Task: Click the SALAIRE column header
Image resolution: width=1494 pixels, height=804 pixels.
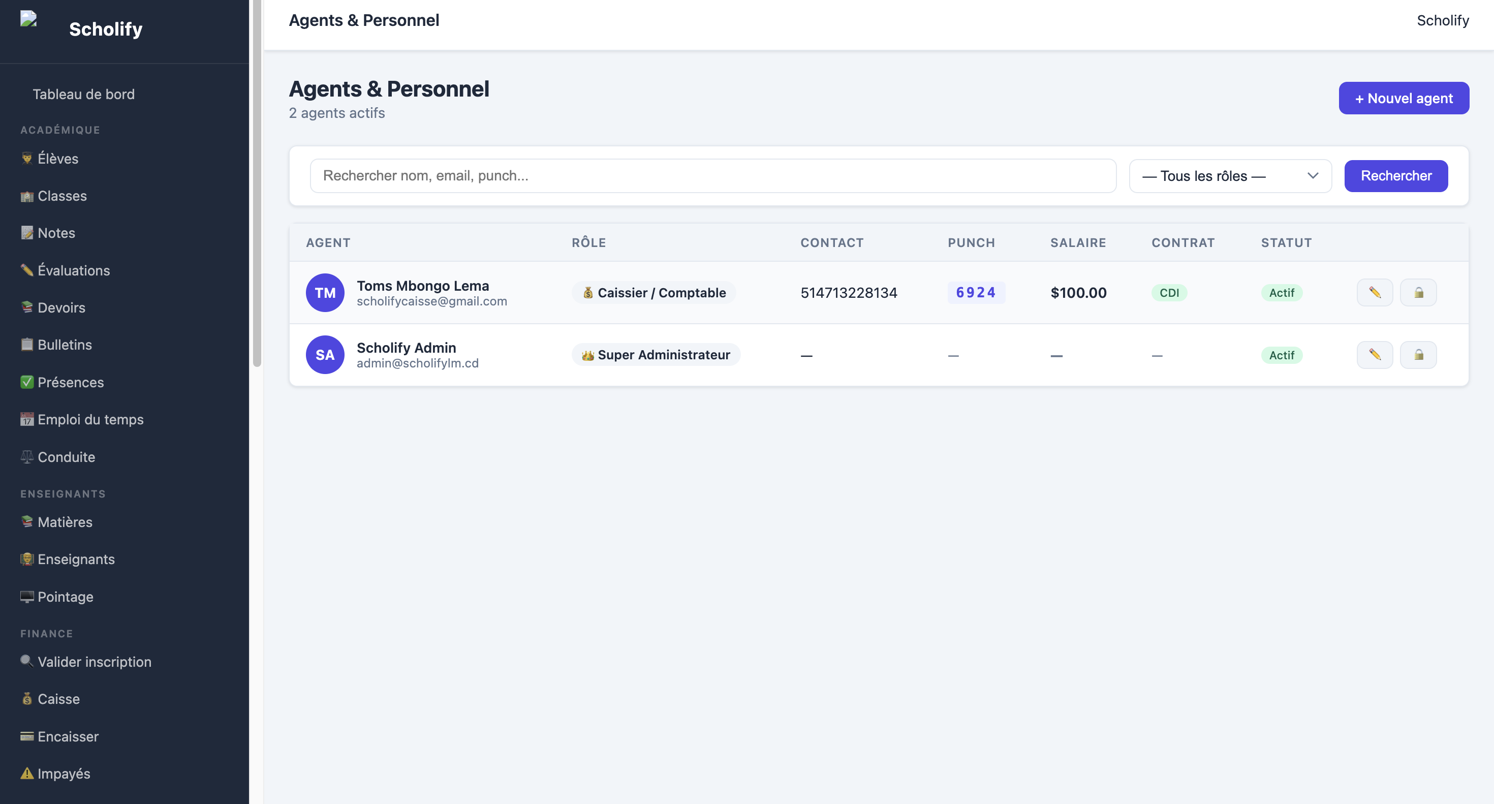Action: click(1078, 242)
